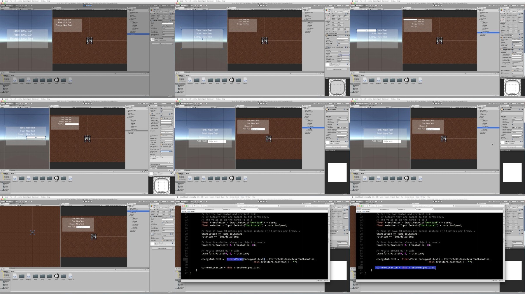Click the Pause button in the top-left frame

coord(87,6)
